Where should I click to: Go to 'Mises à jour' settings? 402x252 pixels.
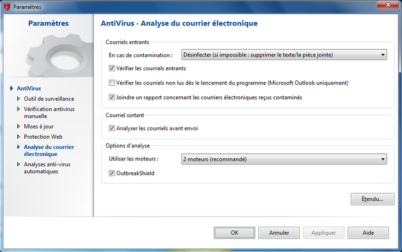point(38,126)
